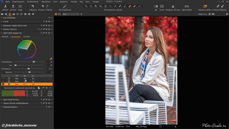Click the Экспорт (Export) icon
229x129 pixels.
click(x=13, y=6)
